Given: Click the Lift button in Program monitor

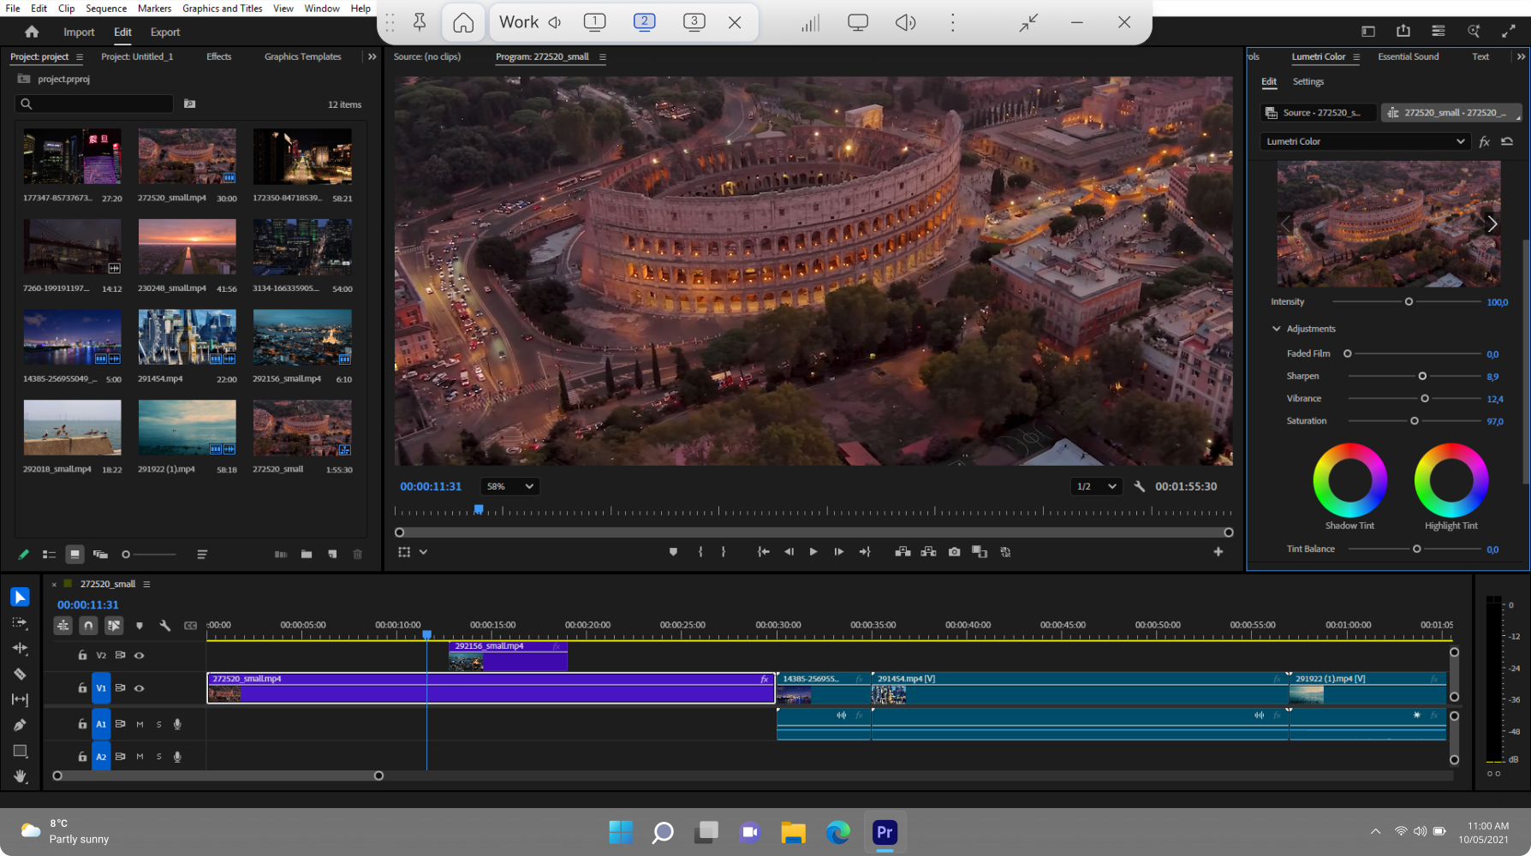Looking at the screenshot, I should point(903,552).
